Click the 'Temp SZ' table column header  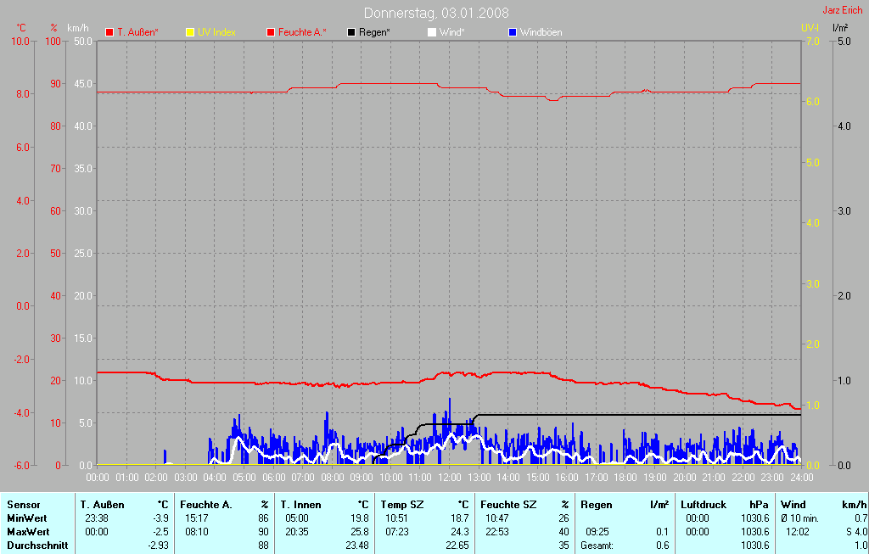(401, 505)
